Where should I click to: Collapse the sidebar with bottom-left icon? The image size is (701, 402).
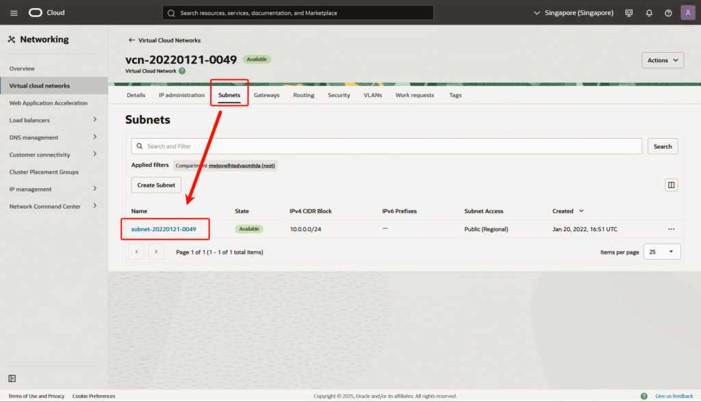[x=12, y=378]
